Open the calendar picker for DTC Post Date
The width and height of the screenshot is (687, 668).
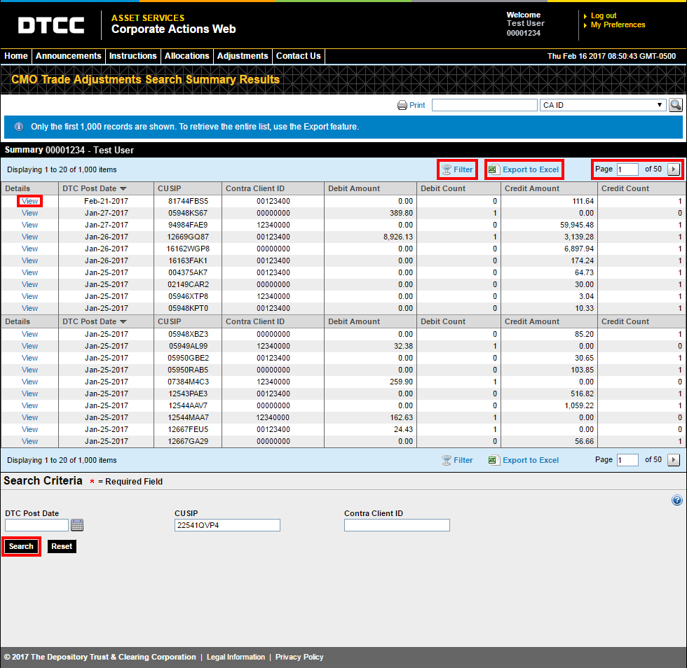pyautogui.click(x=77, y=524)
